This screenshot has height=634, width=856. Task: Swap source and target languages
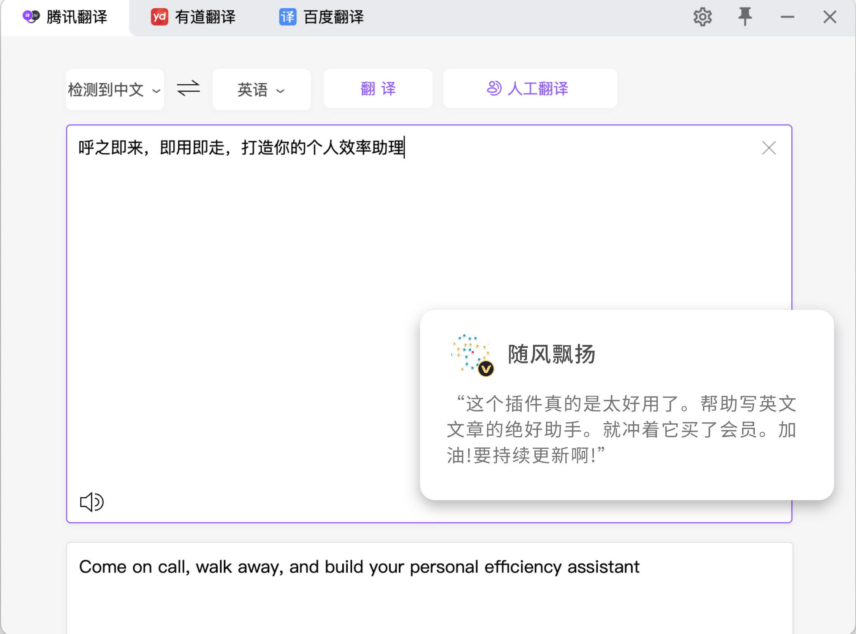188,89
